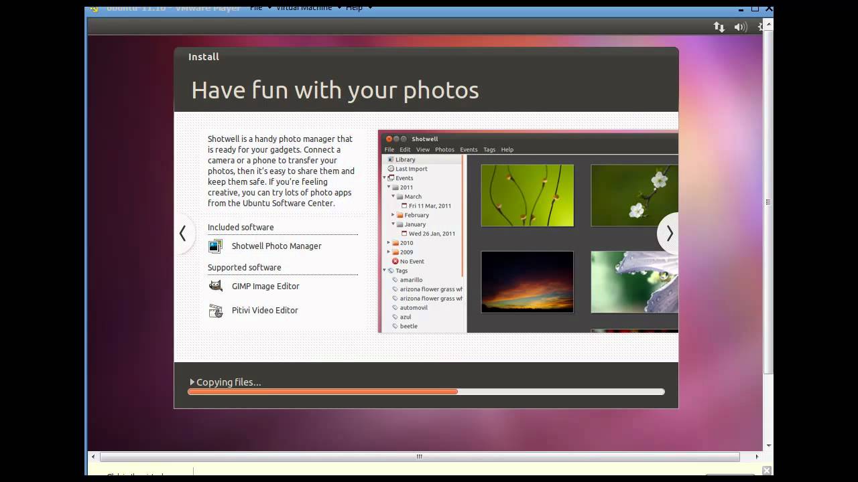858x482 pixels.
Task: Click the Shotwell Photo Manager label
Action: pos(277,246)
